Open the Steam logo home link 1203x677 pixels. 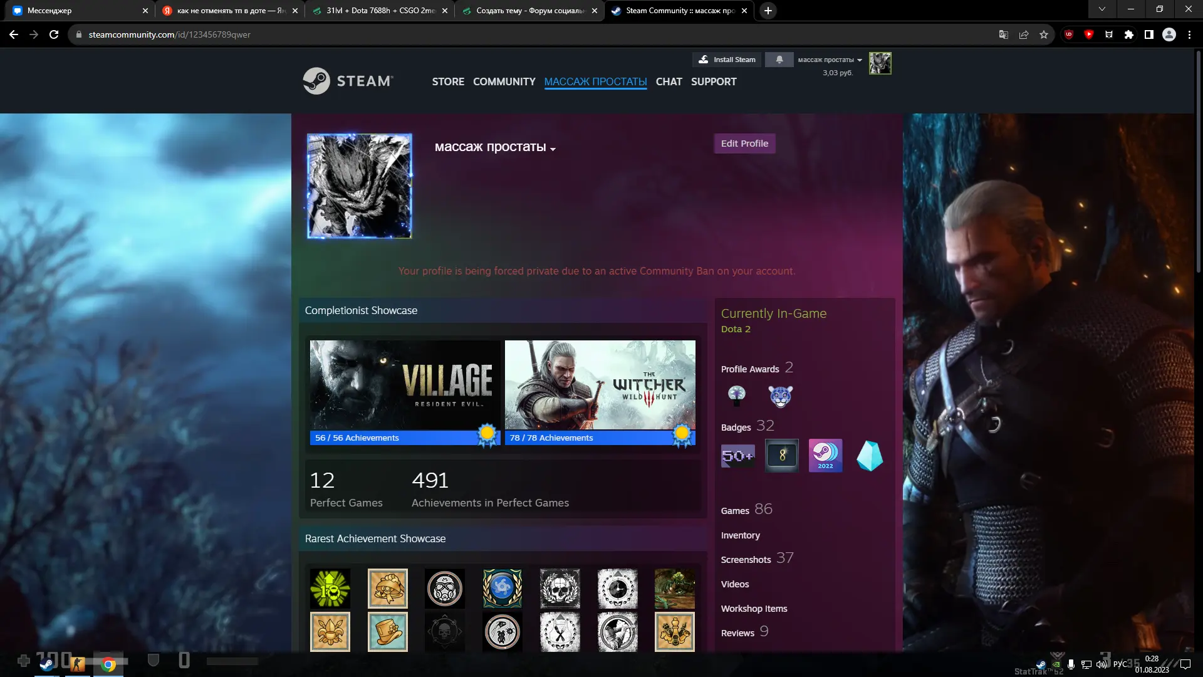pos(348,81)
